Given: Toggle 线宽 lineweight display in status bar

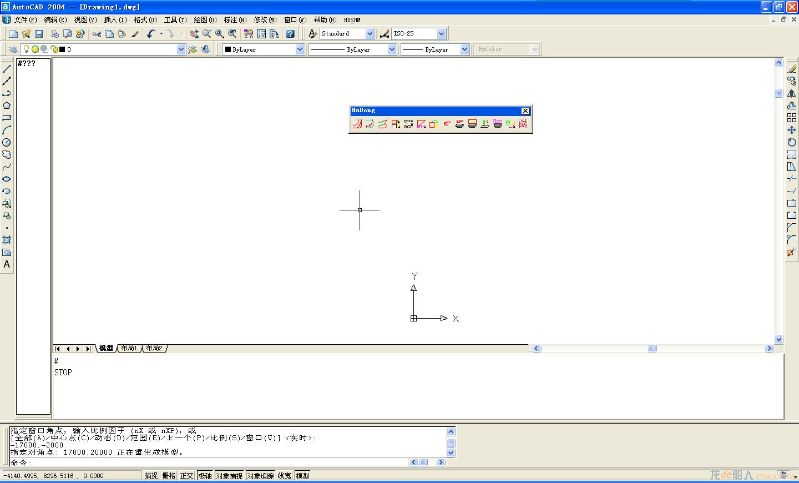Looking at the screenshot, I should pyautogui.click(x=285, y=476).
